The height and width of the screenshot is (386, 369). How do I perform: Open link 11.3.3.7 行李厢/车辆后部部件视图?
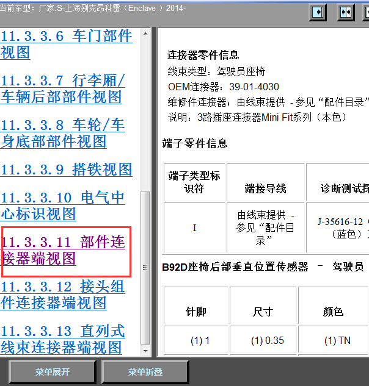click(63, 88)
